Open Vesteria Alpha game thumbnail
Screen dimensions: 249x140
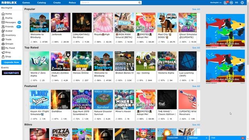click(x=167, y=61)
